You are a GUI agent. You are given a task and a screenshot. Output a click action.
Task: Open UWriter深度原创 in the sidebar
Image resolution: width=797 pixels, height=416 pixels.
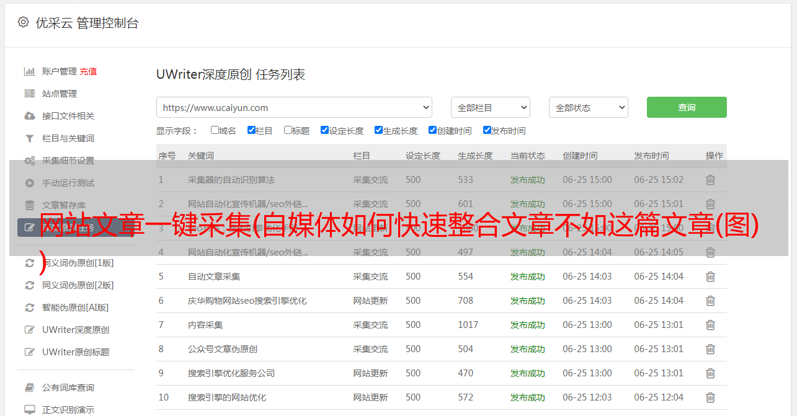point(75,330)
